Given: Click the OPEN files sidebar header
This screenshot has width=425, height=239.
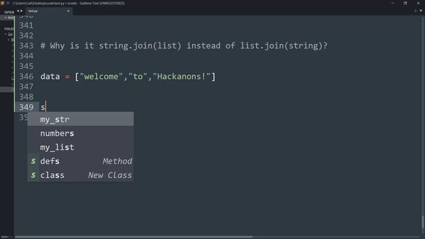Looking at the screenshot, I should [x=9, y=12].
